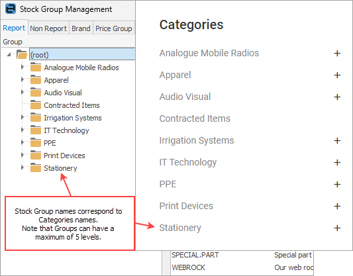Viewport: 353px width, 276px height.
Task: Click the Stationery folder icon
Action: pyautogui.click(x=36, y=168)
